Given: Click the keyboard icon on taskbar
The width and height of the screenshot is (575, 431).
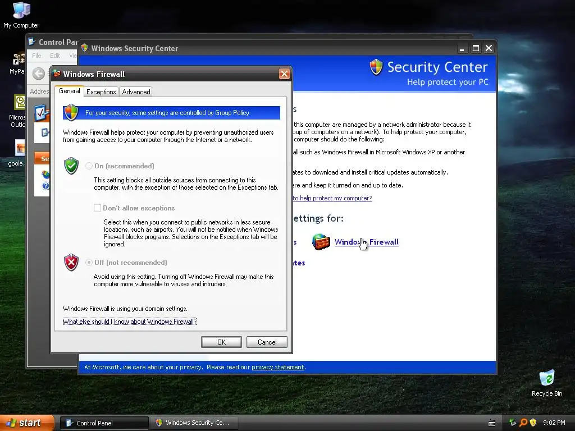Looking at the screenshot, I should click(492, 423).
